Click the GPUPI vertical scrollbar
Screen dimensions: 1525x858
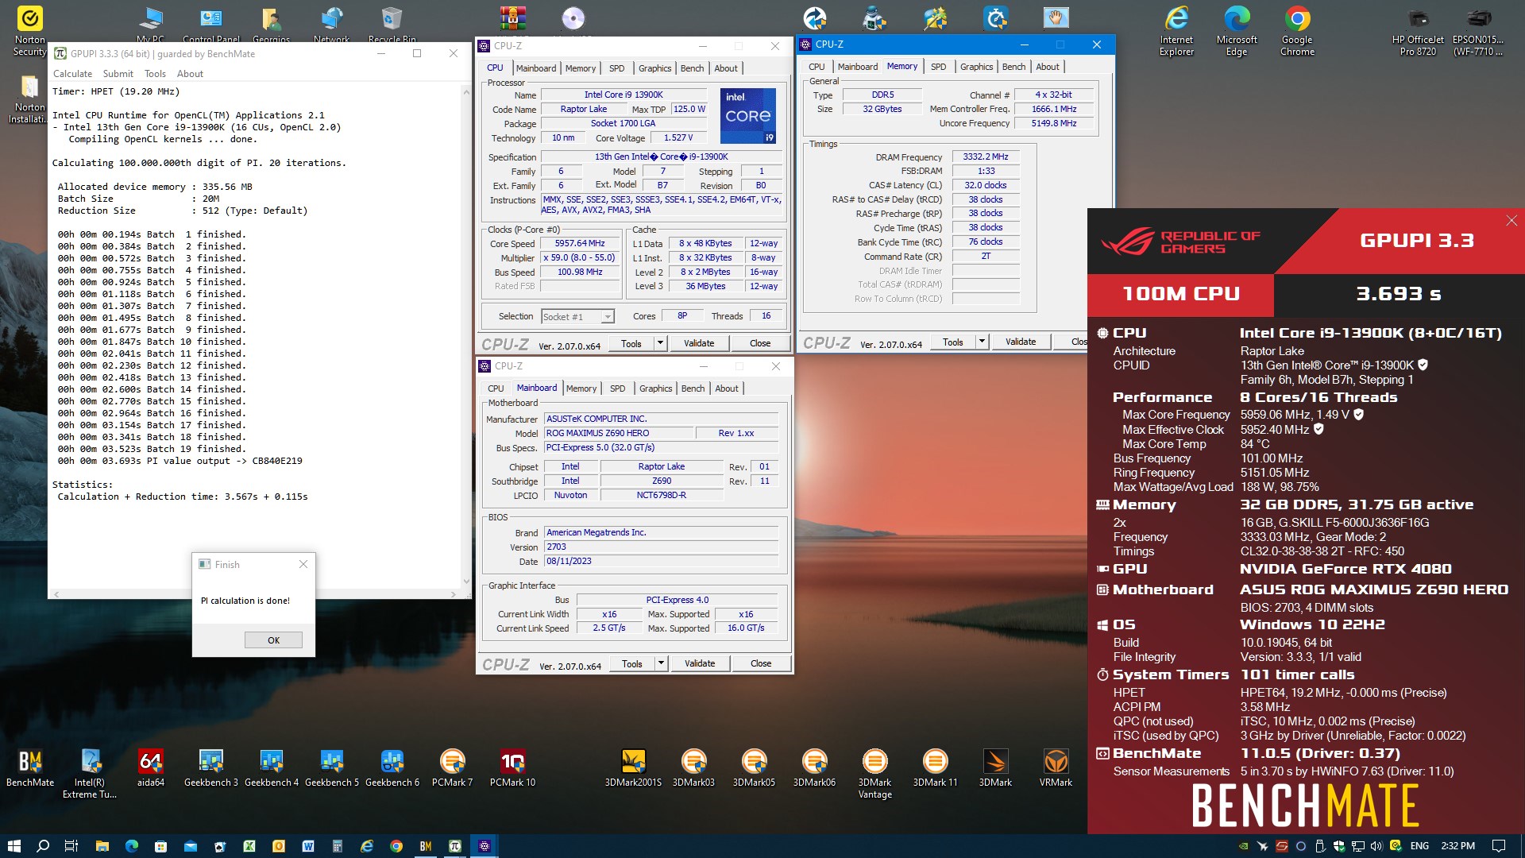tap(466, 338)
